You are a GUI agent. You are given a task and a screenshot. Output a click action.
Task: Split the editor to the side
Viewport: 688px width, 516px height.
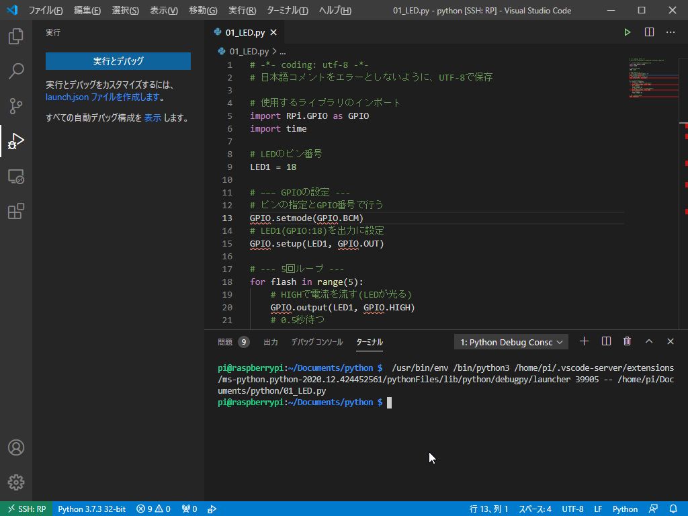648,32
